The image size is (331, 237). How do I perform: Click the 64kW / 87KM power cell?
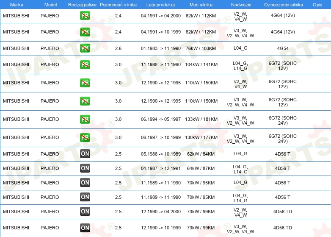201,168
